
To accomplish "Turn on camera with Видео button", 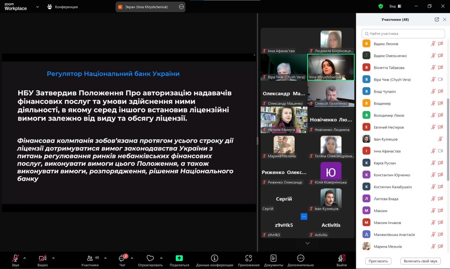I will point(43,258).
